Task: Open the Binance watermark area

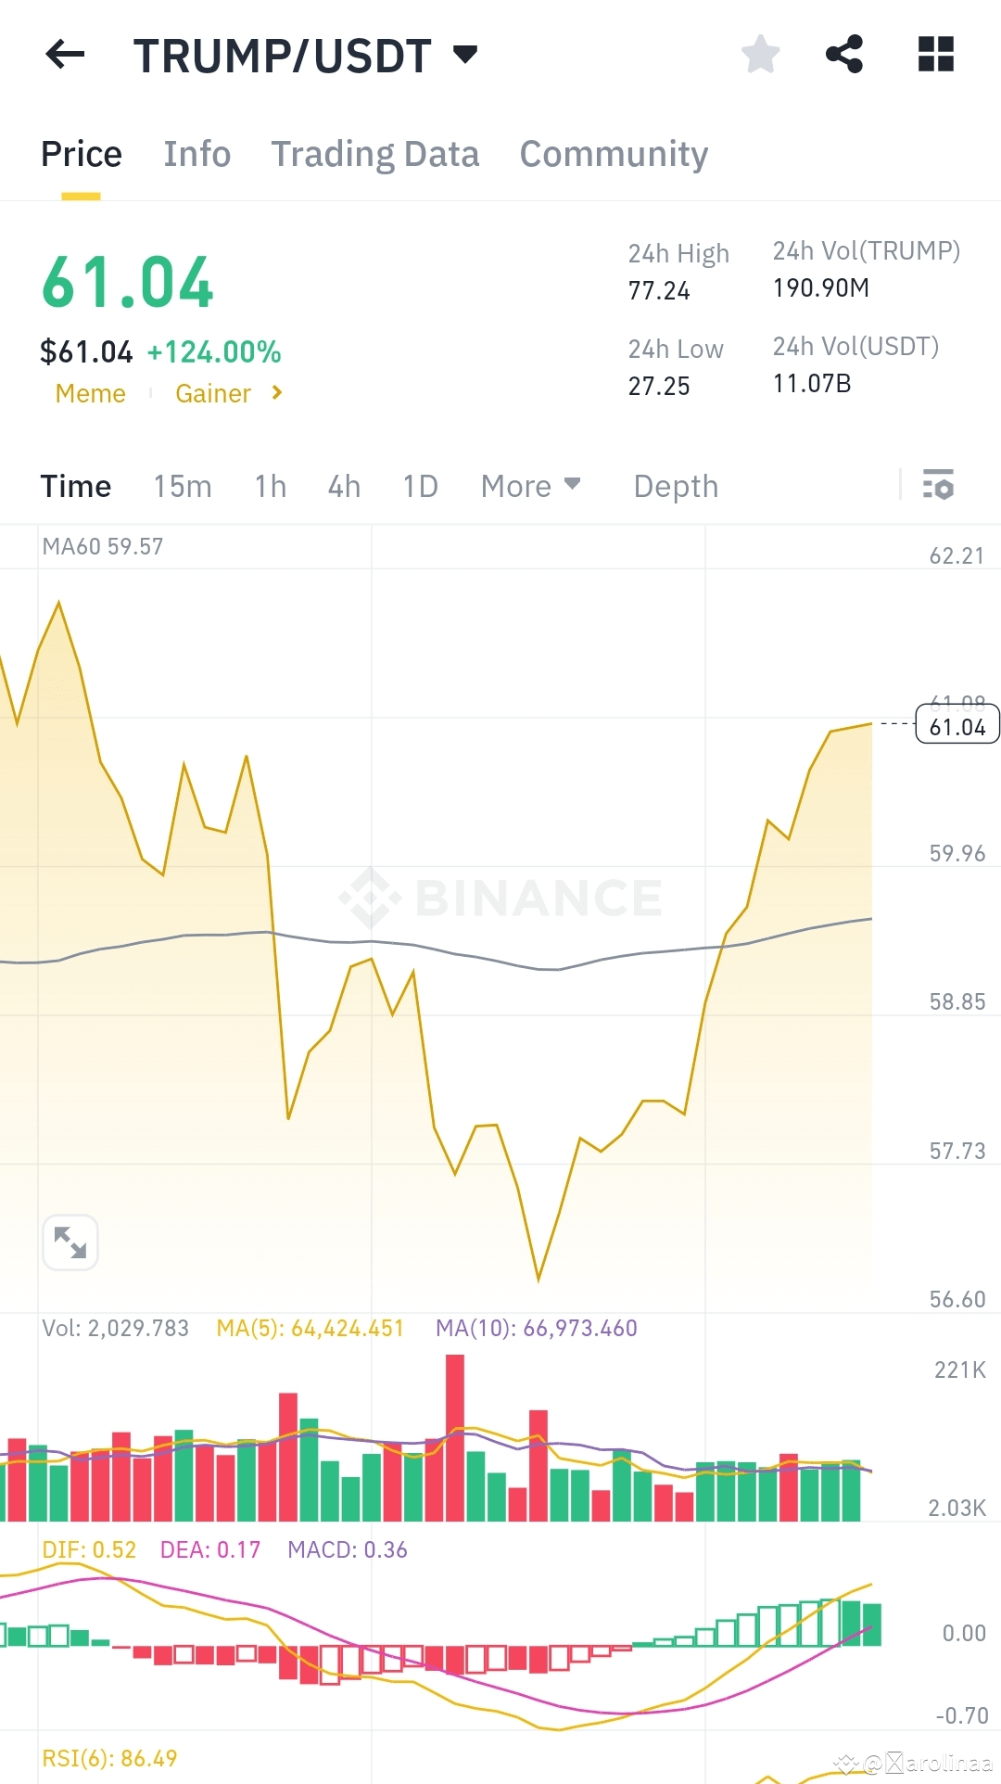Action: coord(500,895)
